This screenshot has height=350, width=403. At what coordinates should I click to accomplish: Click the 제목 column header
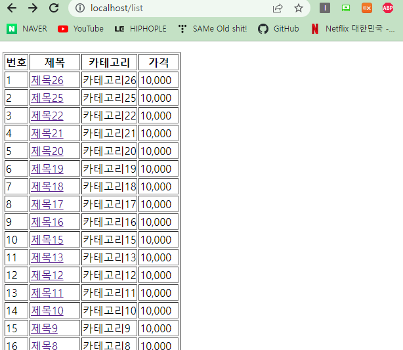54,62
